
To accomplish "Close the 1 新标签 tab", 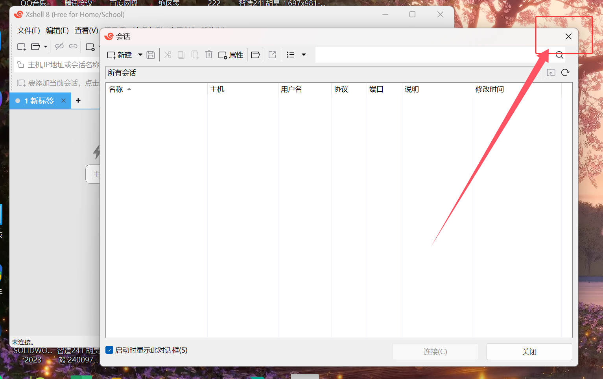I will click(63, 101).
